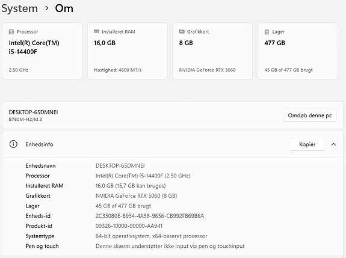Select the Enheds-id value text

(x=150, y=216)
